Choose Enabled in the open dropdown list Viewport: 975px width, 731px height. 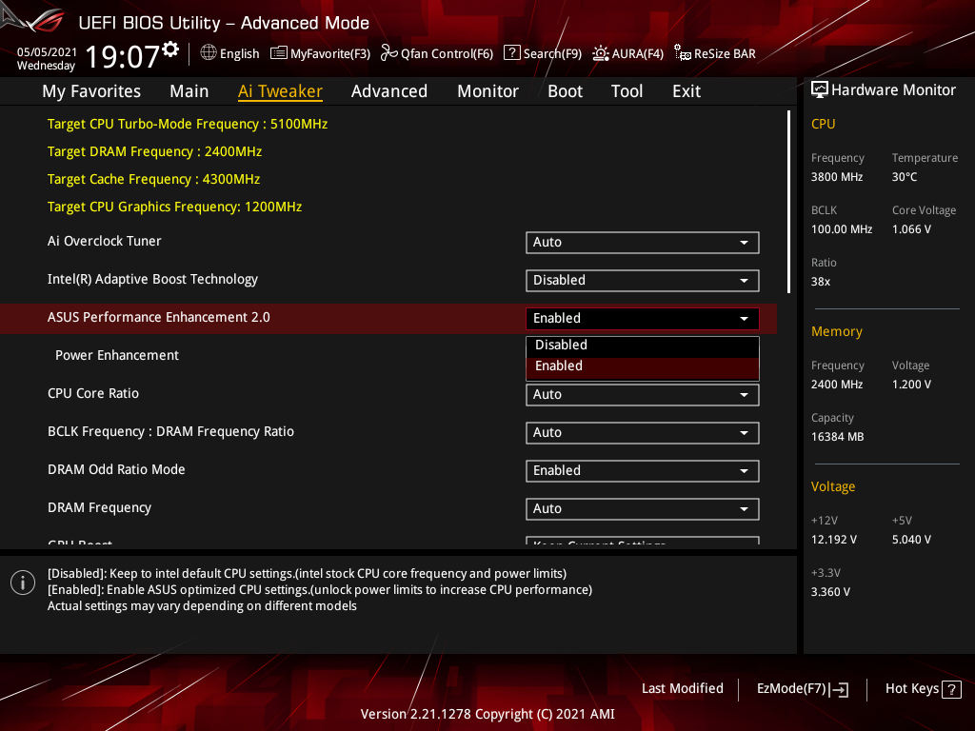[643, 366]
